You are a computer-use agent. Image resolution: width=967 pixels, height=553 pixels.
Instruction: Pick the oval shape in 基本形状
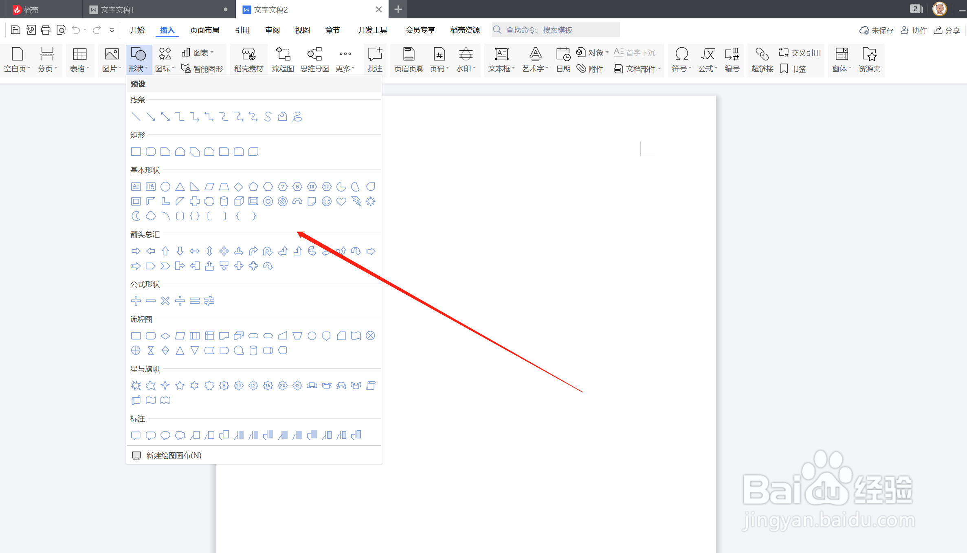[165, 187]
